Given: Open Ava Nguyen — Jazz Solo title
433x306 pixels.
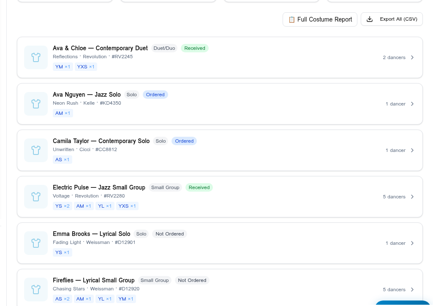Looking at the screenshot, I should click(87, 95).
